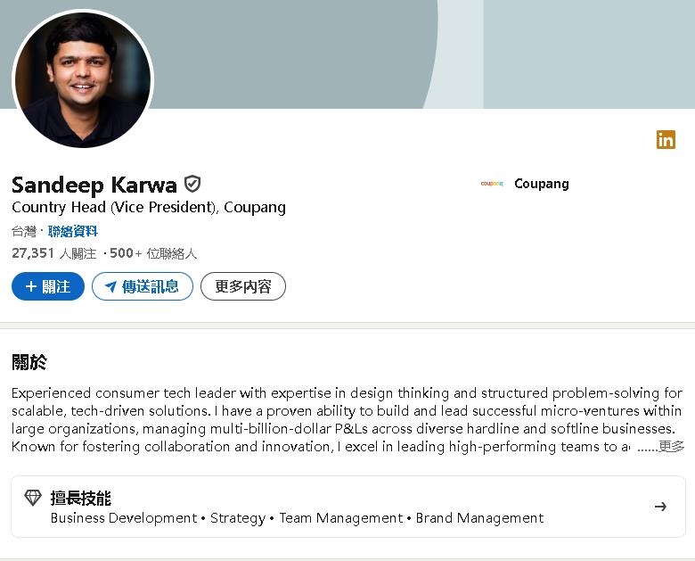Open the 500+ 位聯絡人 connections link
695x561 pixels.
[153, 253]
